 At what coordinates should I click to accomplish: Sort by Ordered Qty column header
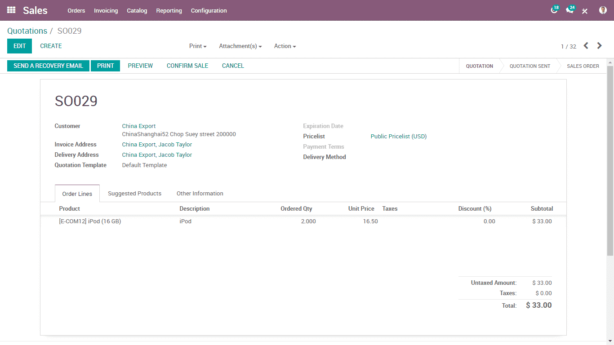coord(296,209)
